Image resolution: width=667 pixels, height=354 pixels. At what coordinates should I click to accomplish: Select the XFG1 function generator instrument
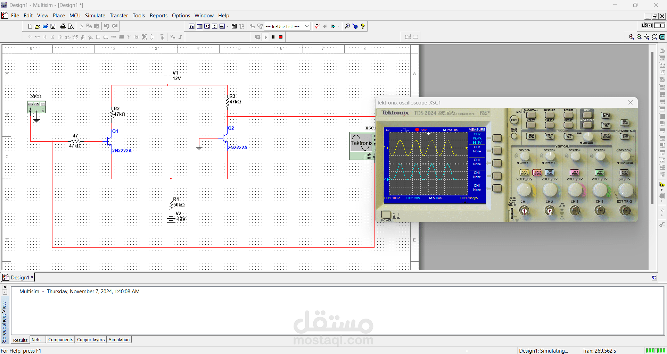(36, 107)
